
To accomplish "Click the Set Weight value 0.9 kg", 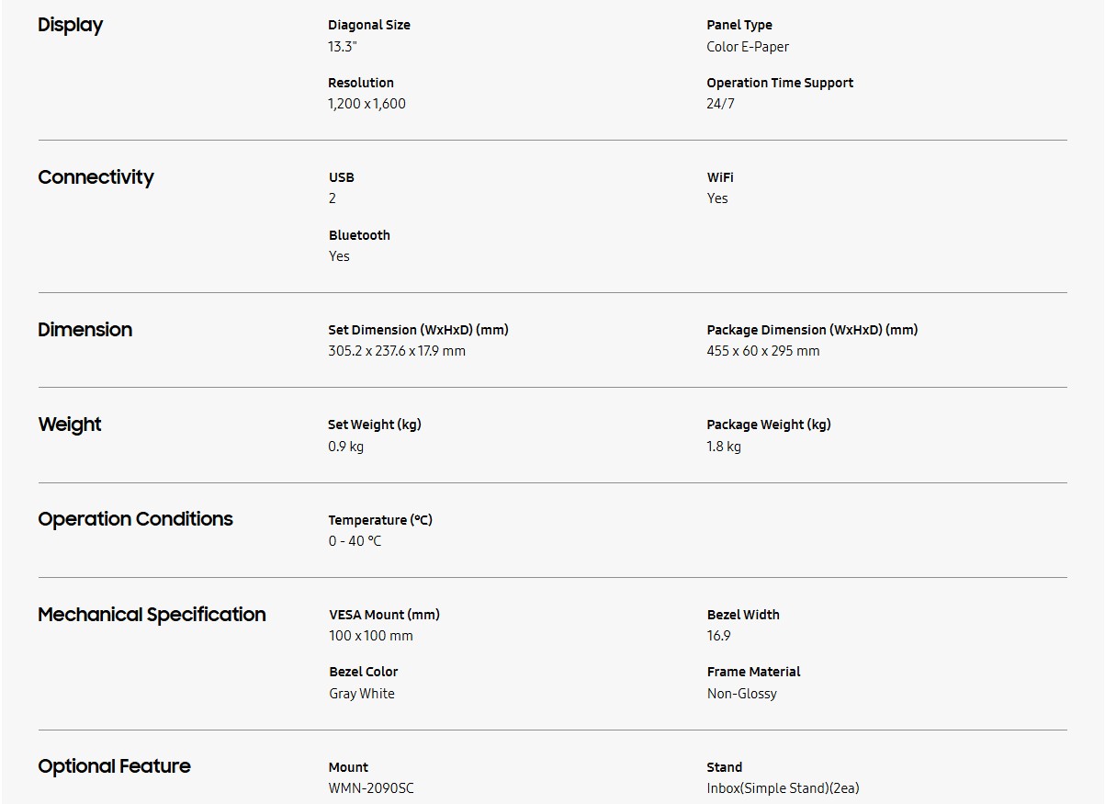I will 345,447.
